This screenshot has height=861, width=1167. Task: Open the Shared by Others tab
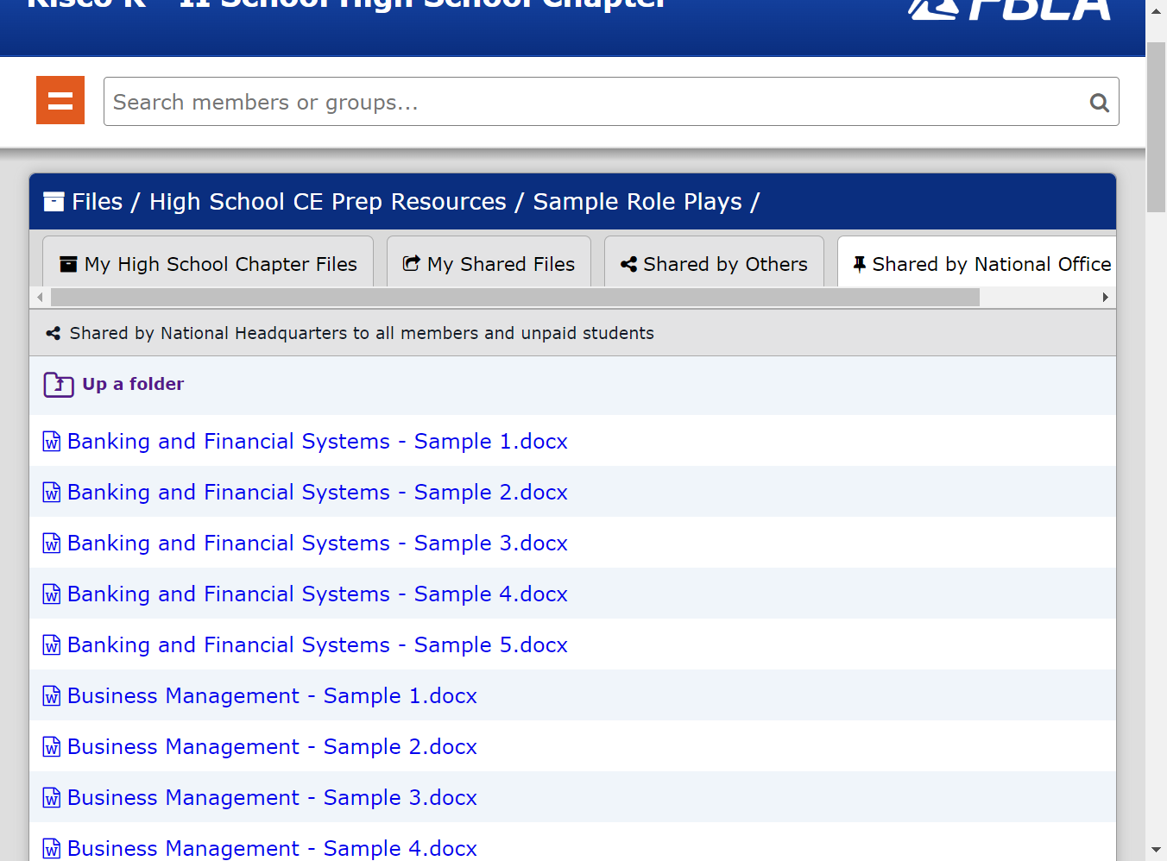tap(714, 262)
